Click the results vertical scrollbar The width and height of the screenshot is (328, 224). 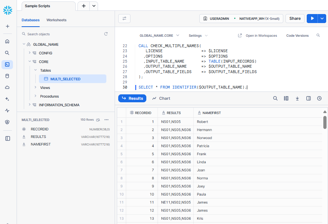click(x=325, y=122)
